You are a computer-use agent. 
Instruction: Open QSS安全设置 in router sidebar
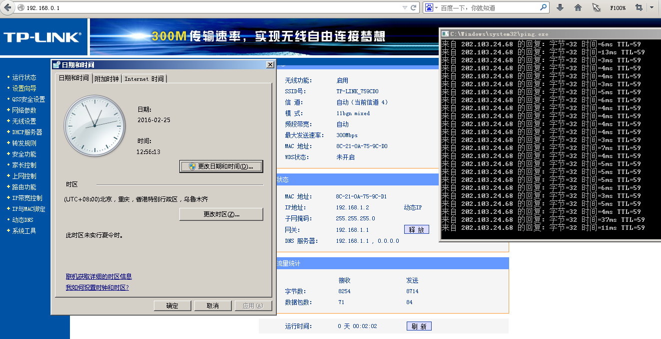pyautogui.click(x=28, y=99)
